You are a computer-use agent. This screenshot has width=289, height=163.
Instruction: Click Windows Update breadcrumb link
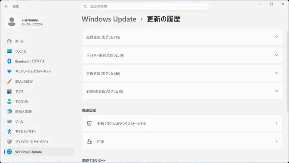tap(109, 19)
